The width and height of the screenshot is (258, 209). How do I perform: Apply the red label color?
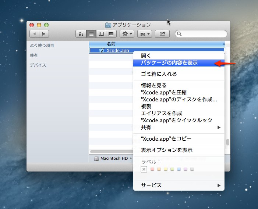(152, 169)
